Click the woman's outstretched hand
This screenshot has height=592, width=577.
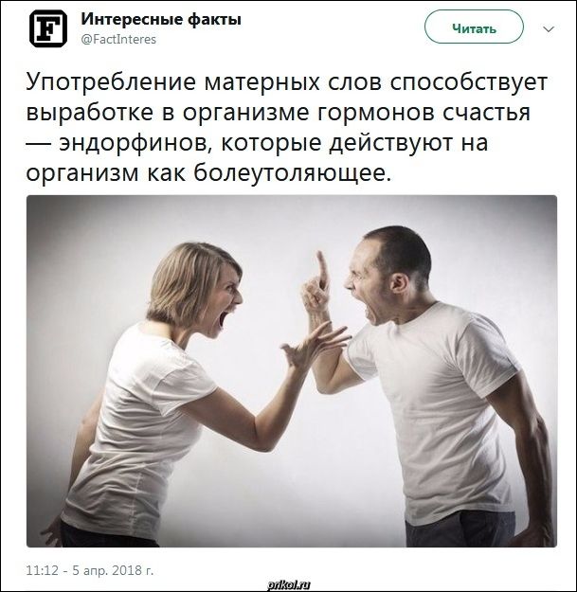[x=314, y=346]
